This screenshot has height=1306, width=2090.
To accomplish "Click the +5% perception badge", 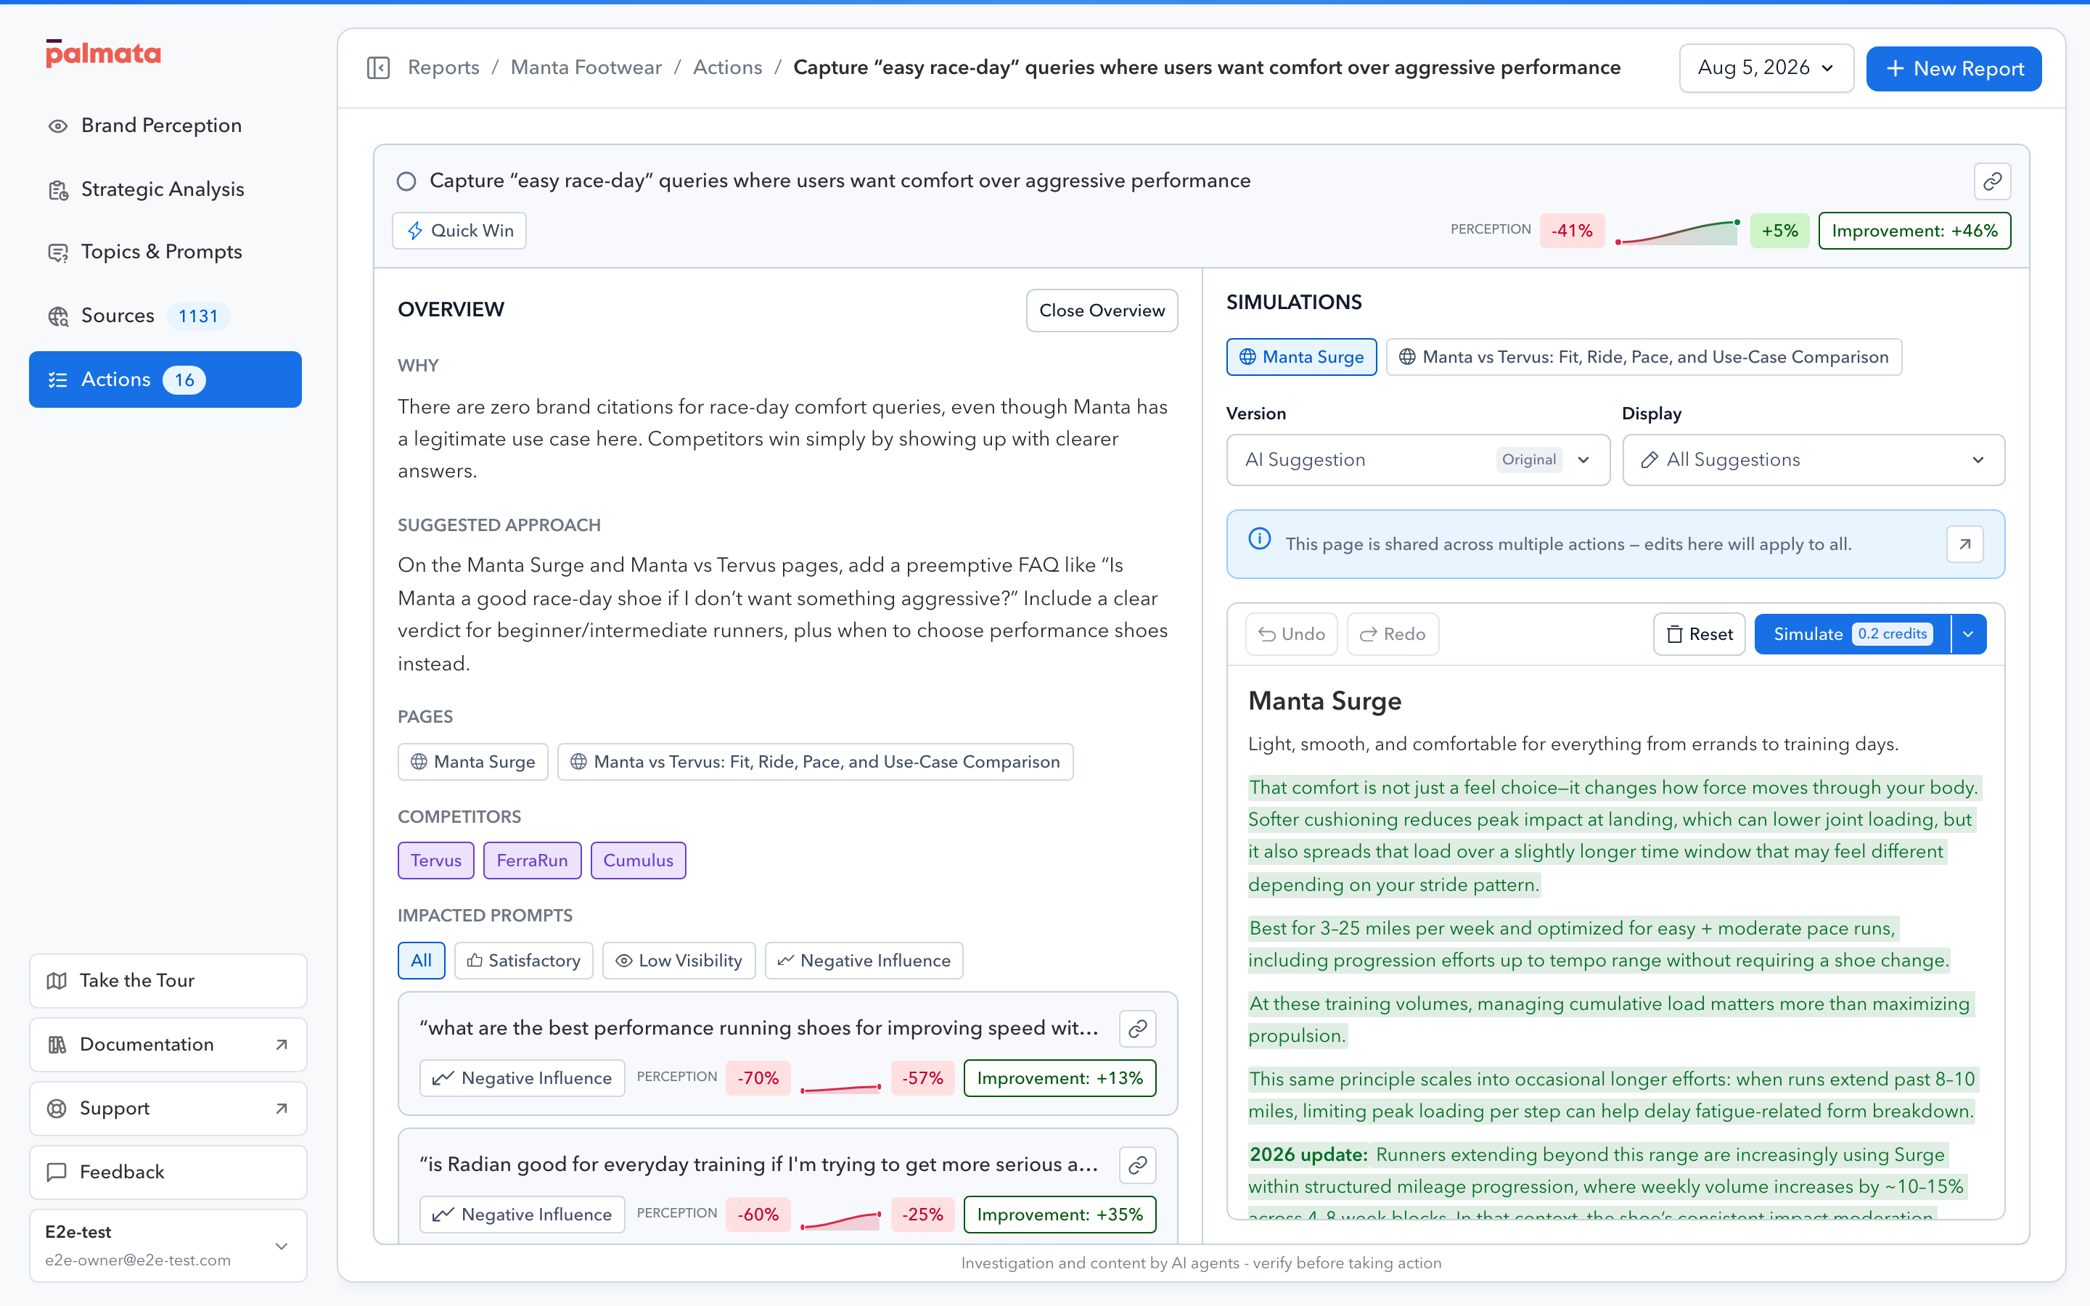I will click(1779, 231).
